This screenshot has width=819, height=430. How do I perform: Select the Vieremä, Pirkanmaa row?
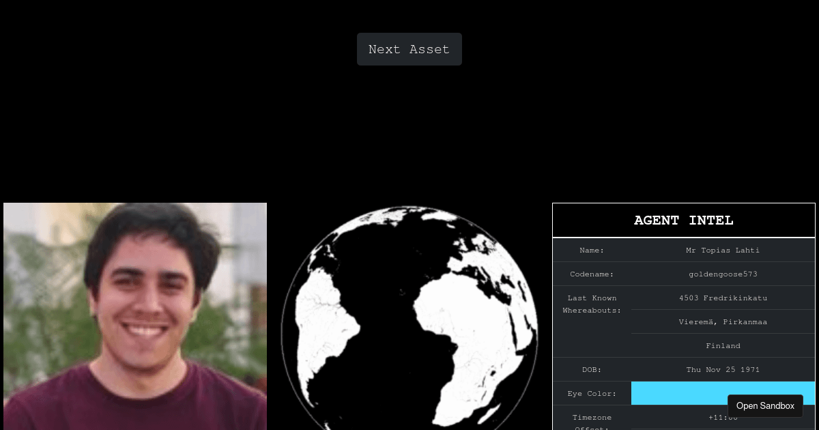723,322
